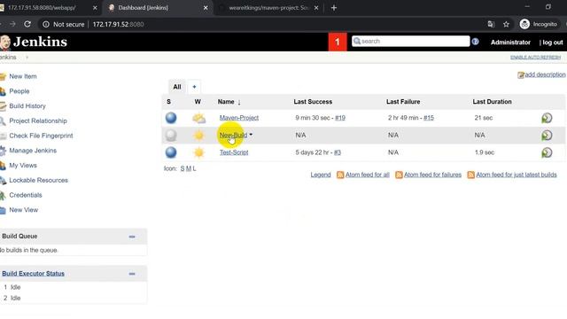567x319 pixels.
Task: Click the Legend link
Action: click(321, 175)
